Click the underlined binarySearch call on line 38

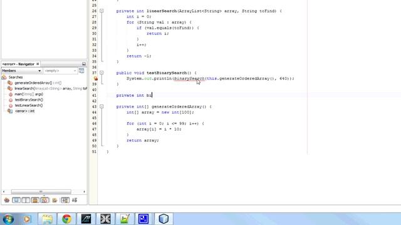coord(189,79)
